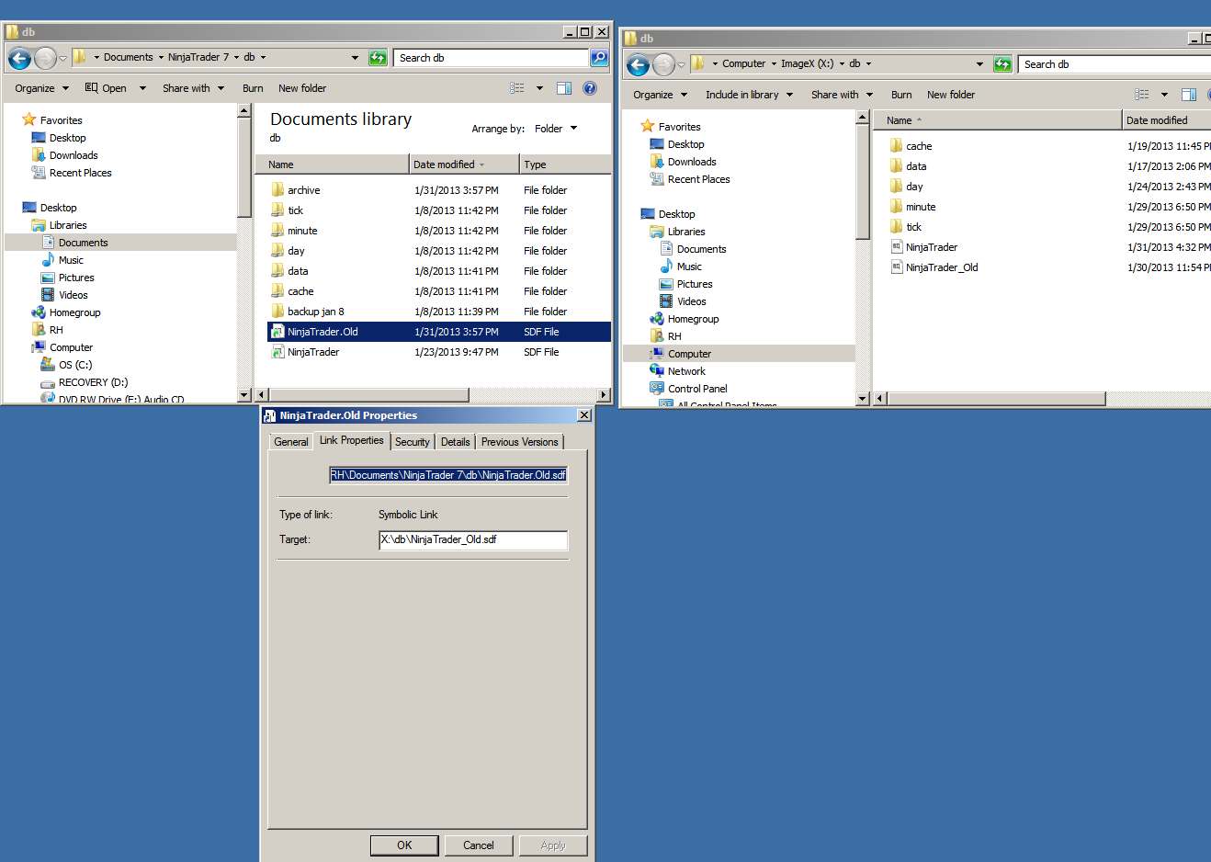Select NinjaTrader SDF file icon in left window

(x=277, y=352)
